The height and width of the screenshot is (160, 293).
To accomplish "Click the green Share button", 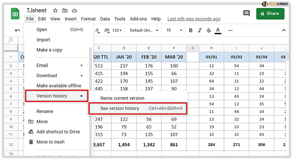I will [270, 14].
